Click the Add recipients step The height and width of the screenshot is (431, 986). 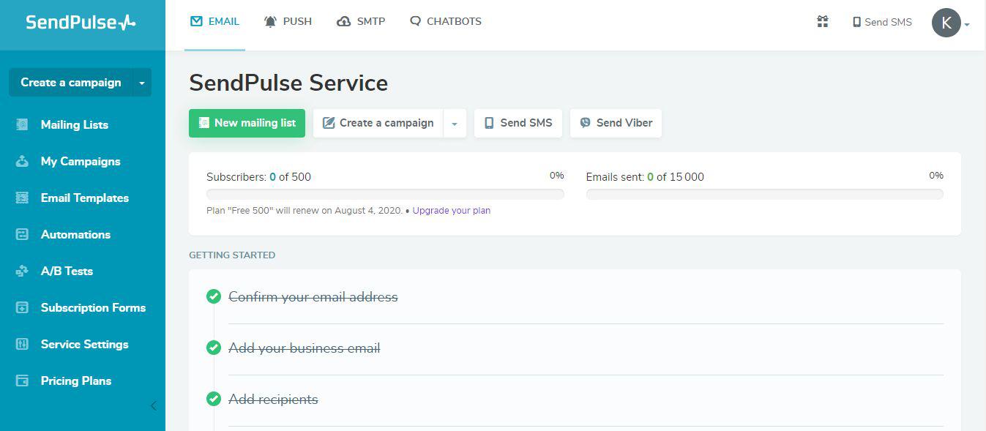click(273, 400)
